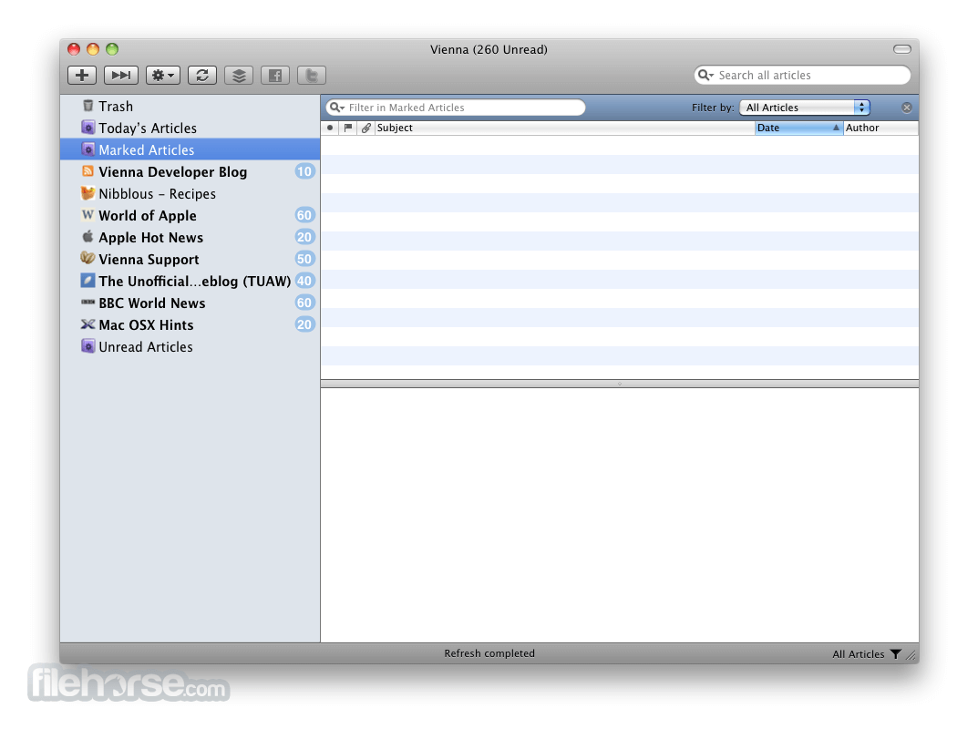Click the World of Apple W icon

pos(88,214)
